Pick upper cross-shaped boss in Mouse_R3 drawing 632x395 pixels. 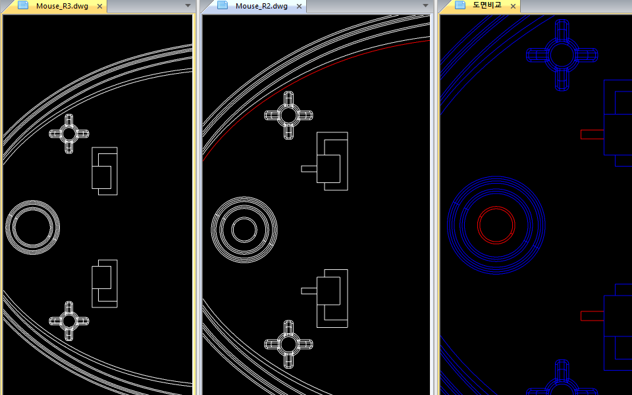pos(69,134)
